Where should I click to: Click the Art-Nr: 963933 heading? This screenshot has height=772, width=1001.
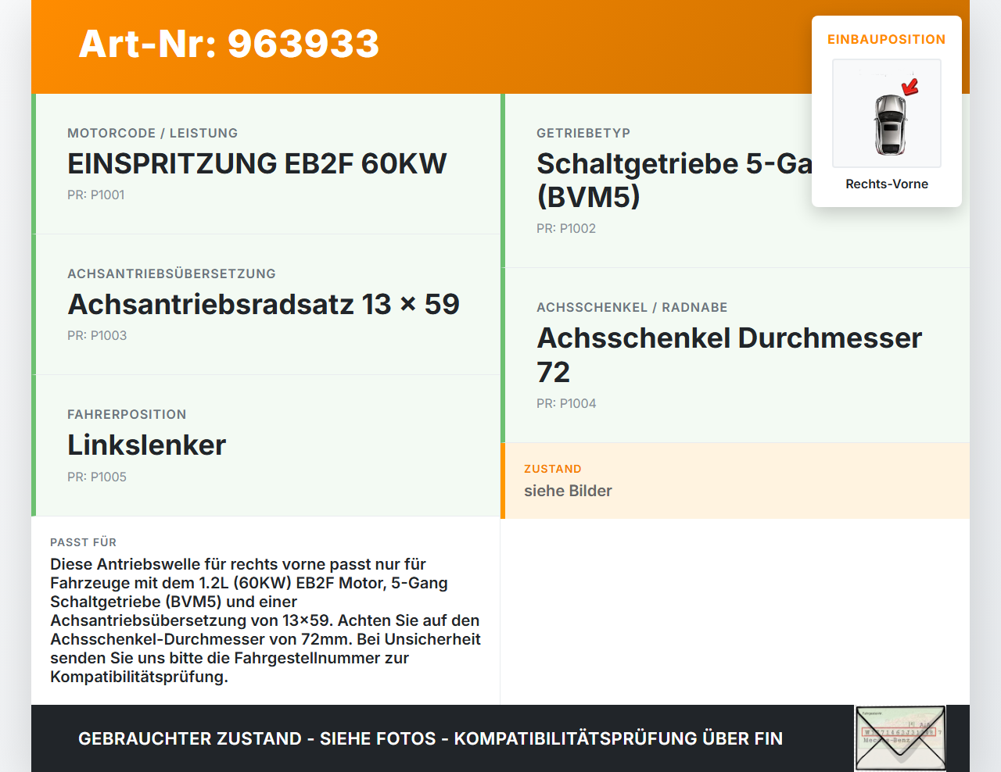(x=228, y=45)
